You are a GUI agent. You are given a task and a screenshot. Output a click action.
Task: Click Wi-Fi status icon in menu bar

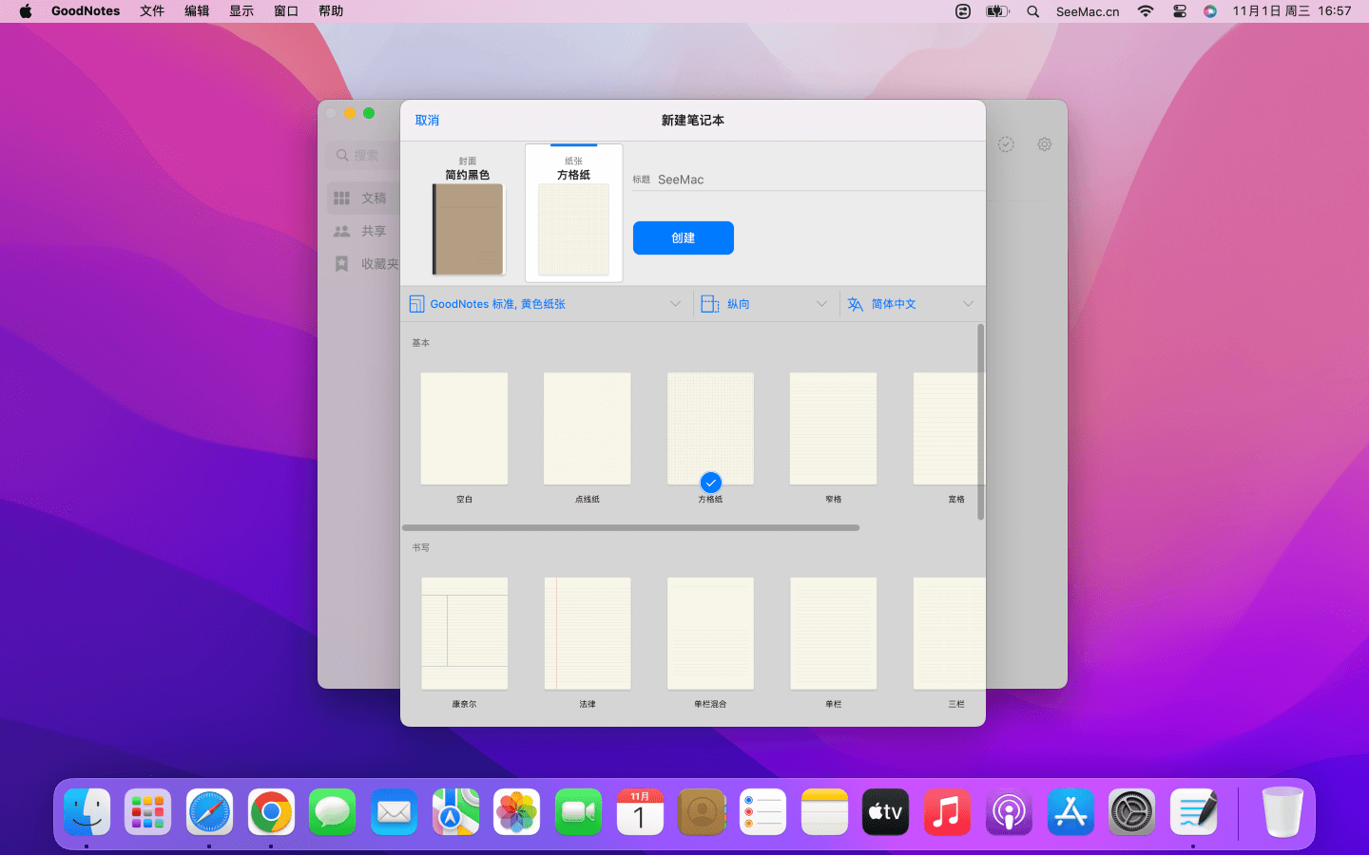[x=1146, y=11]
